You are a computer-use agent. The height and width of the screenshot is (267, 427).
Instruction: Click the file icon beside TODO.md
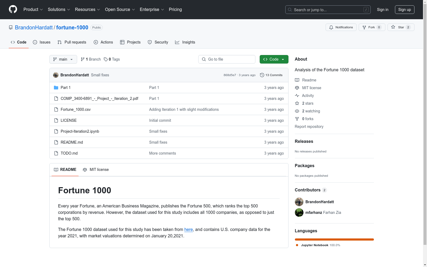coord(56,153)
